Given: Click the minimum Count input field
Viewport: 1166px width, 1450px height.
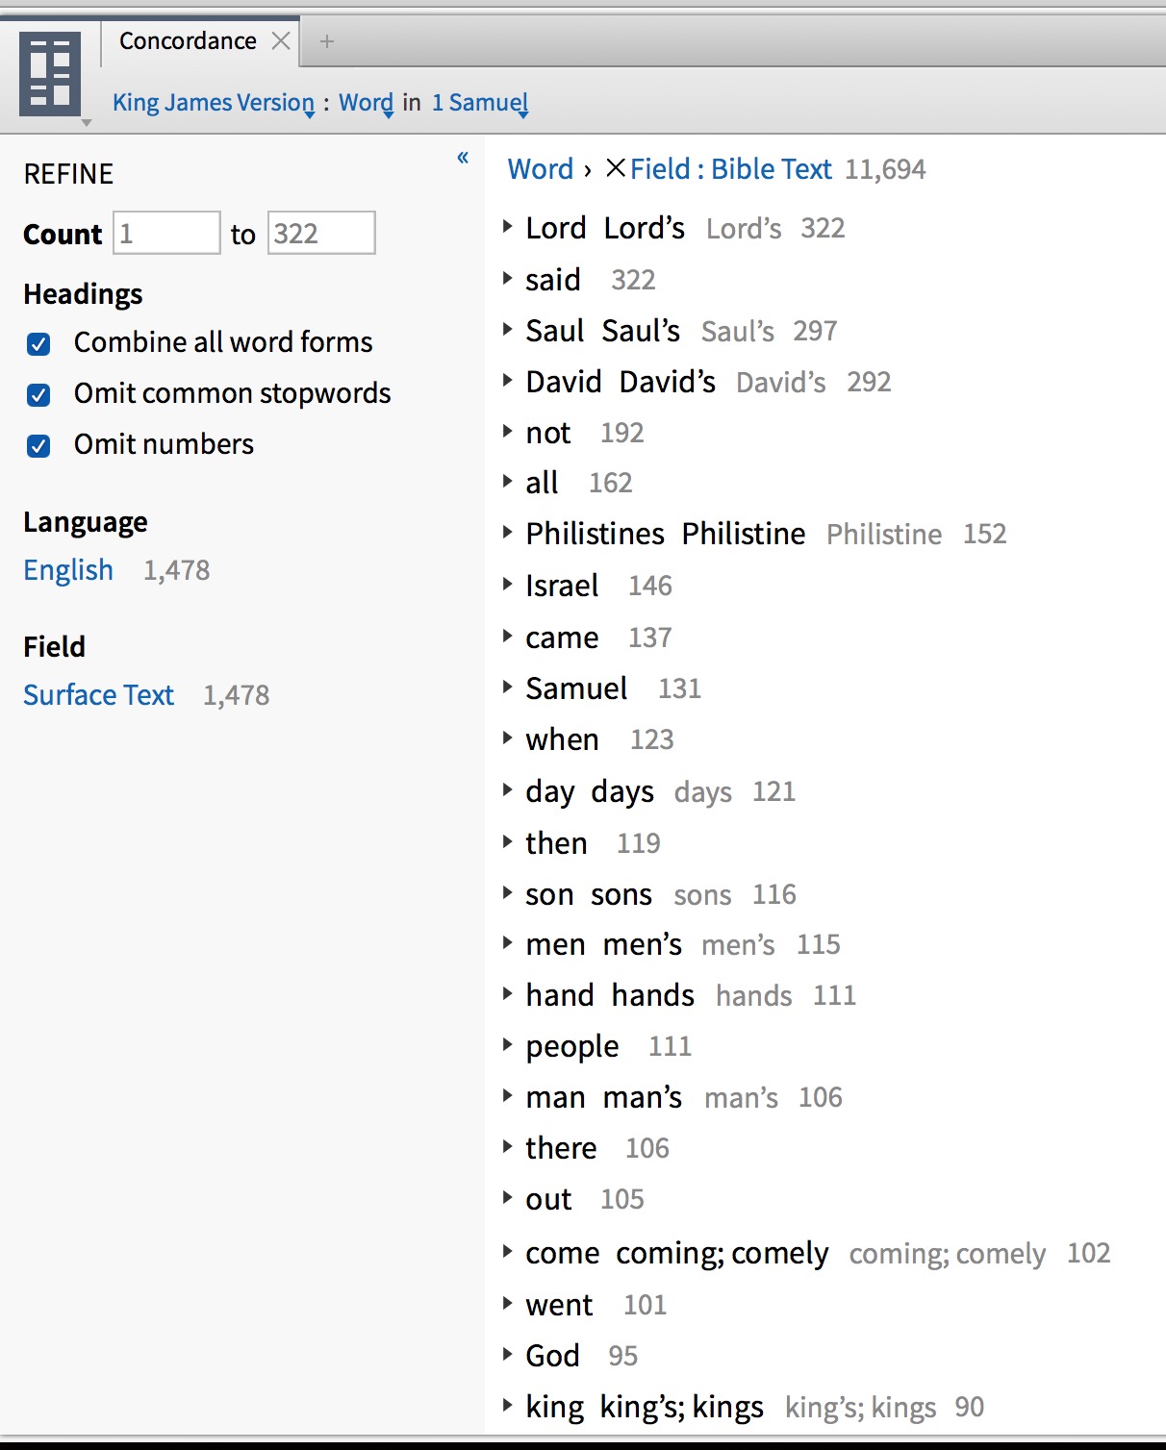Looking at the screenshot, I should coord(166,233).
